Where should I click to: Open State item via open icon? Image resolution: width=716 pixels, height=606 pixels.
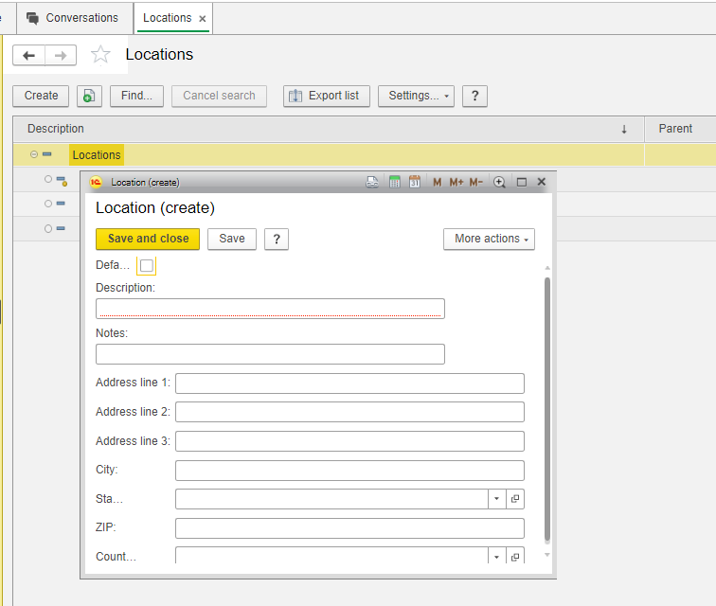[x=515, y=499]
